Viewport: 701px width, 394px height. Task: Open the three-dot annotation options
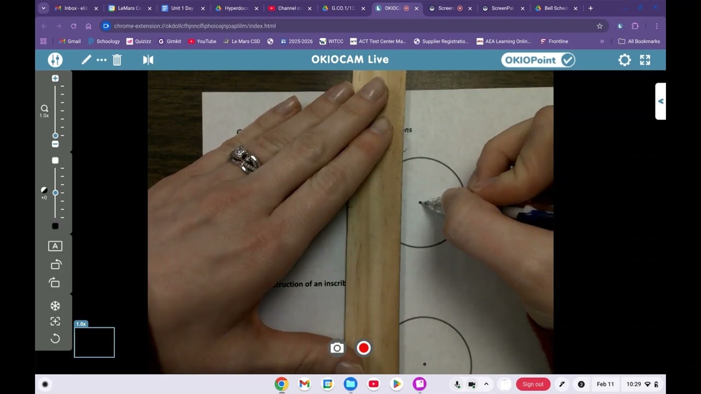pyautogui.click(x=101, y=60)
